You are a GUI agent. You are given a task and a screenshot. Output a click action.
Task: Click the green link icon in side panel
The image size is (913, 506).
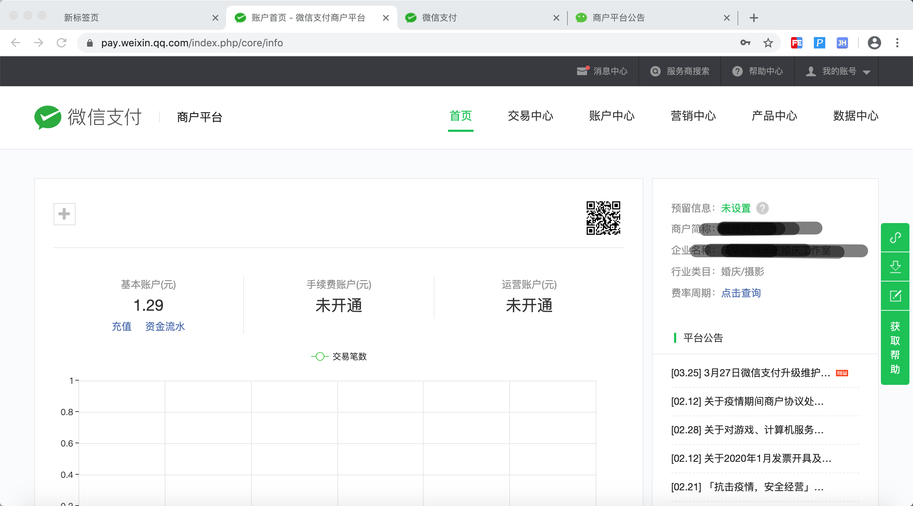(x=895, y=237)
